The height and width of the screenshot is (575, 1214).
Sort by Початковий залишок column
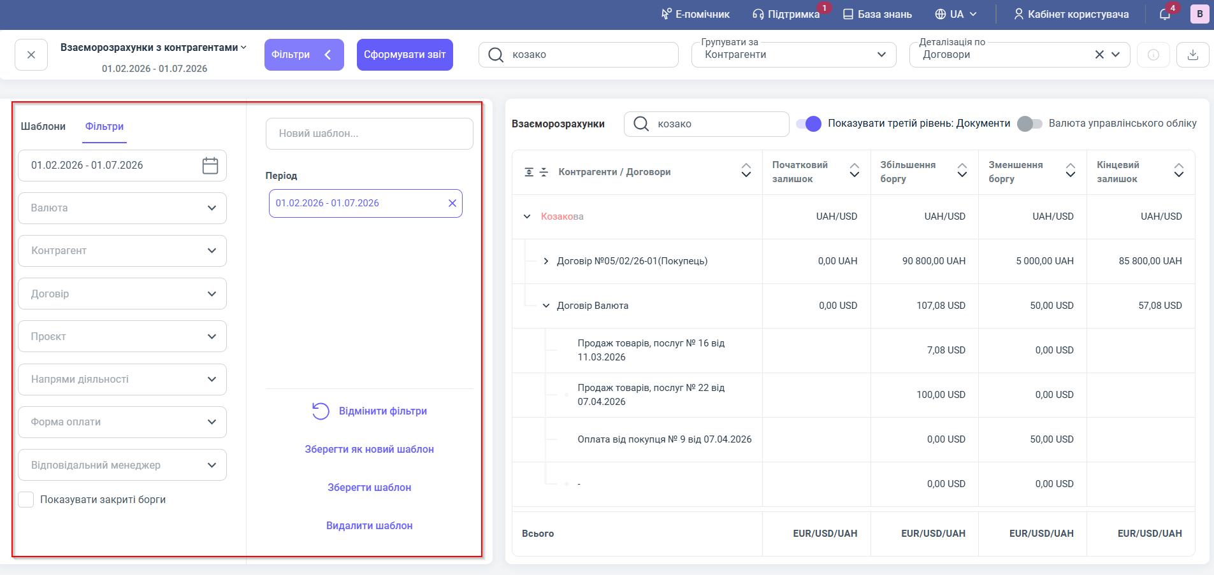(x=855, y=170)
